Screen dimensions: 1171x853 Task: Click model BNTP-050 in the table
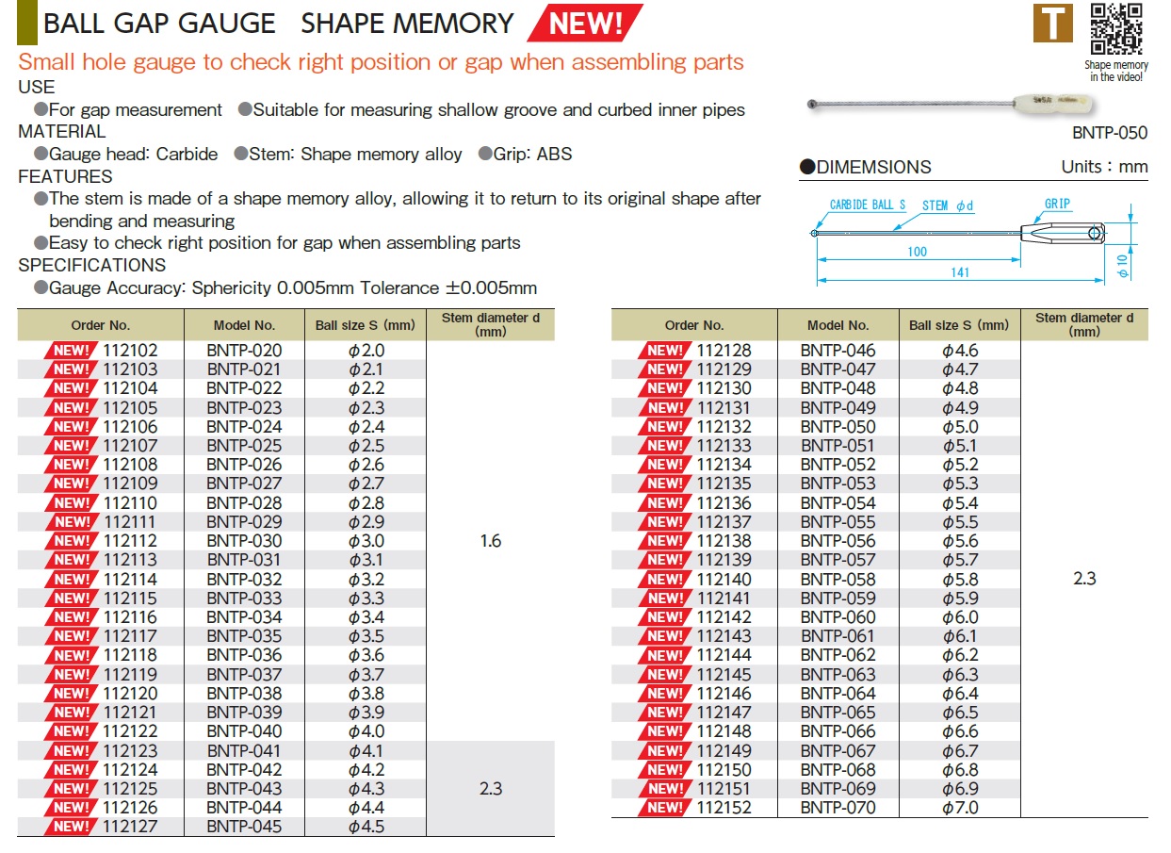point(838,427)
